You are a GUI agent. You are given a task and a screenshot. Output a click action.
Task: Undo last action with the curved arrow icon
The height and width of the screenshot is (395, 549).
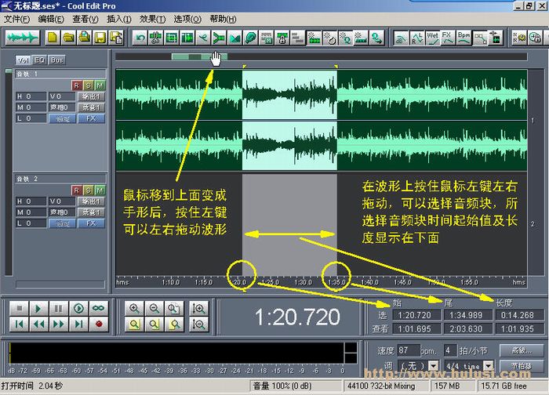(140, 38)
